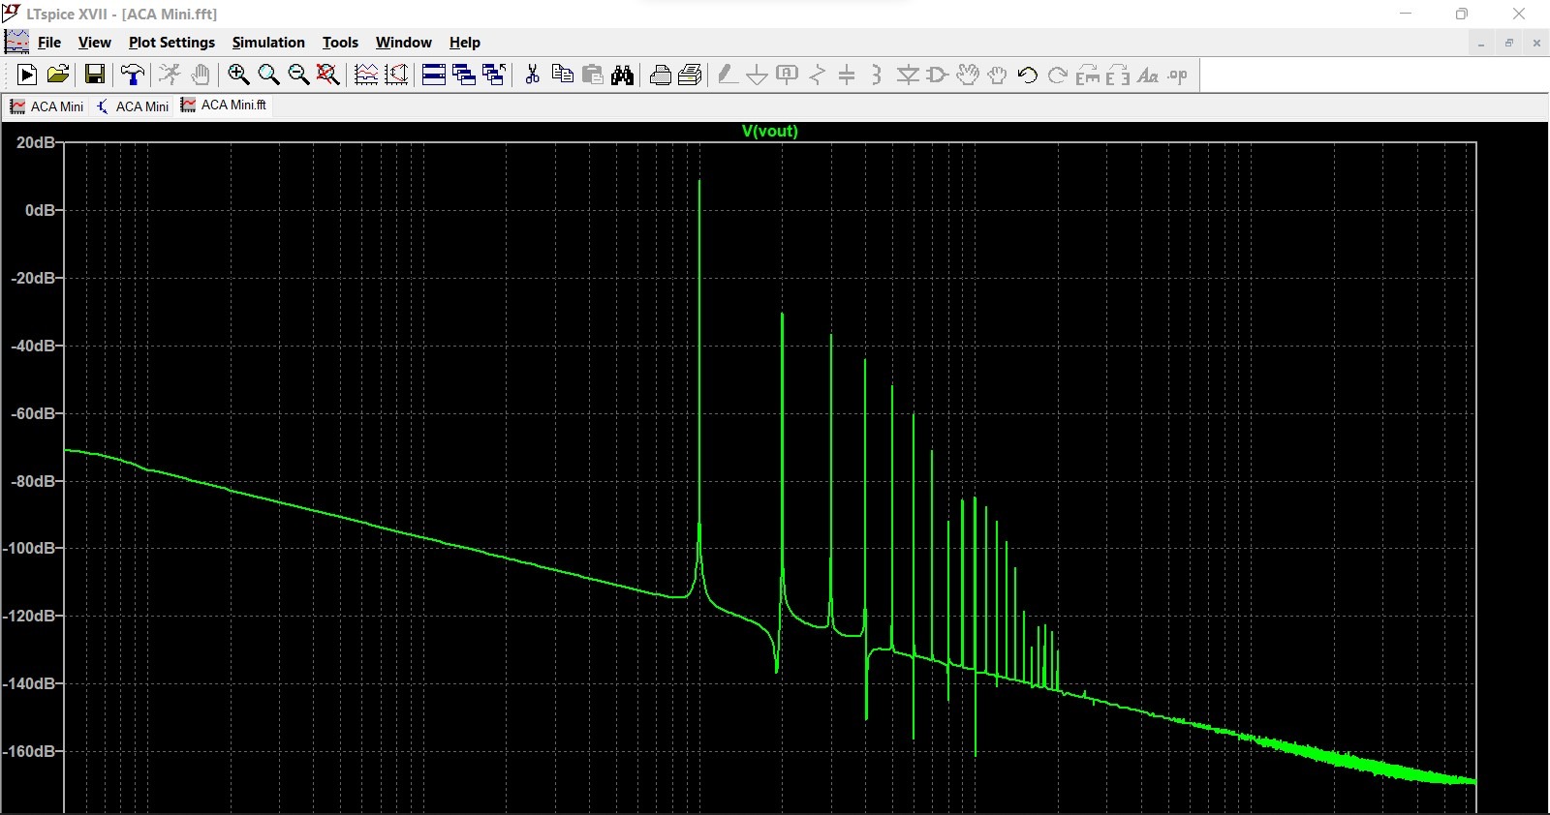1550x815 pixels.
Task: Click the Redo arrow icon
Action: click(1058, 75)
